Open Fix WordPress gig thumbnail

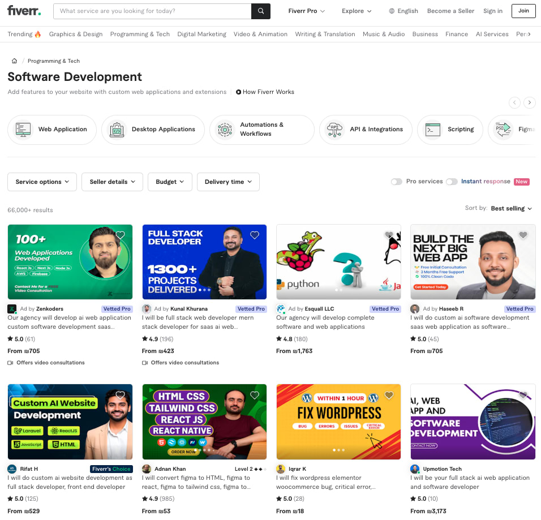click(x=338, y=422)
